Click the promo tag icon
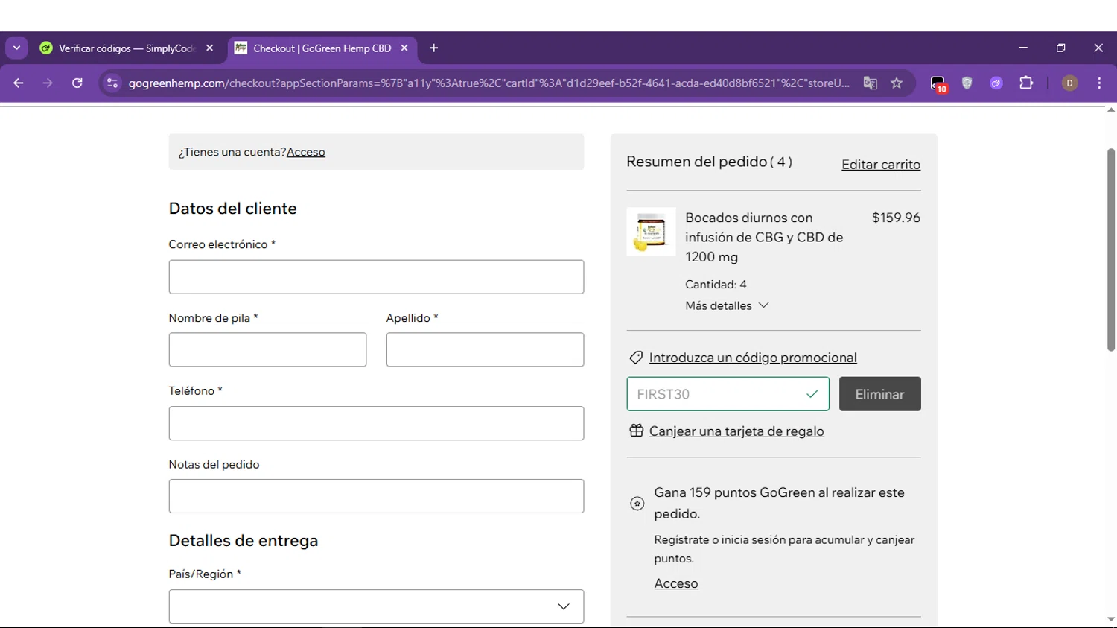This screenshot has height=628, width=1117. coord(636,358)
